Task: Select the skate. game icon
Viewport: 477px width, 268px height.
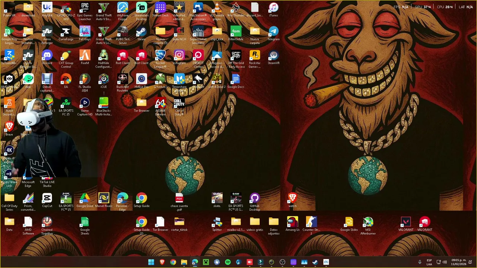Action: coord(217,201)
